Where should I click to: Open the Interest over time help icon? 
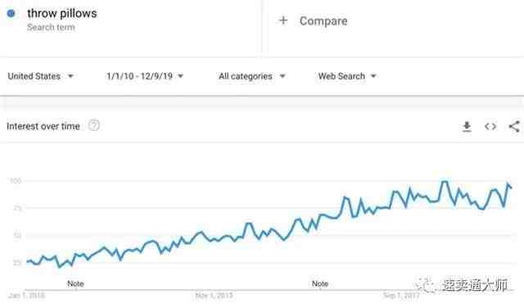coord(94,126)
